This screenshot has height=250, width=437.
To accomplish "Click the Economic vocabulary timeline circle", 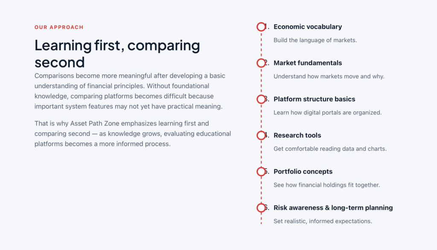I will click(261, 27).
